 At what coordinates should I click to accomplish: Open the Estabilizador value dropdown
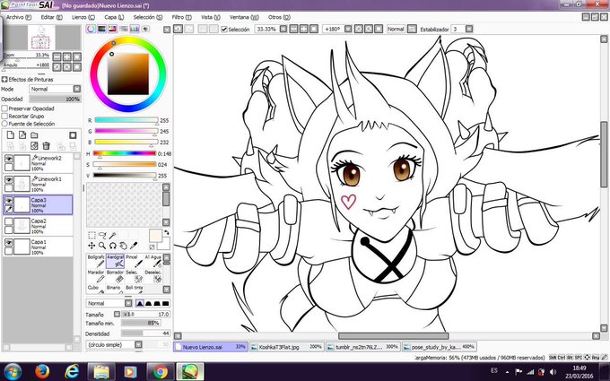click(x=469, y=29)
